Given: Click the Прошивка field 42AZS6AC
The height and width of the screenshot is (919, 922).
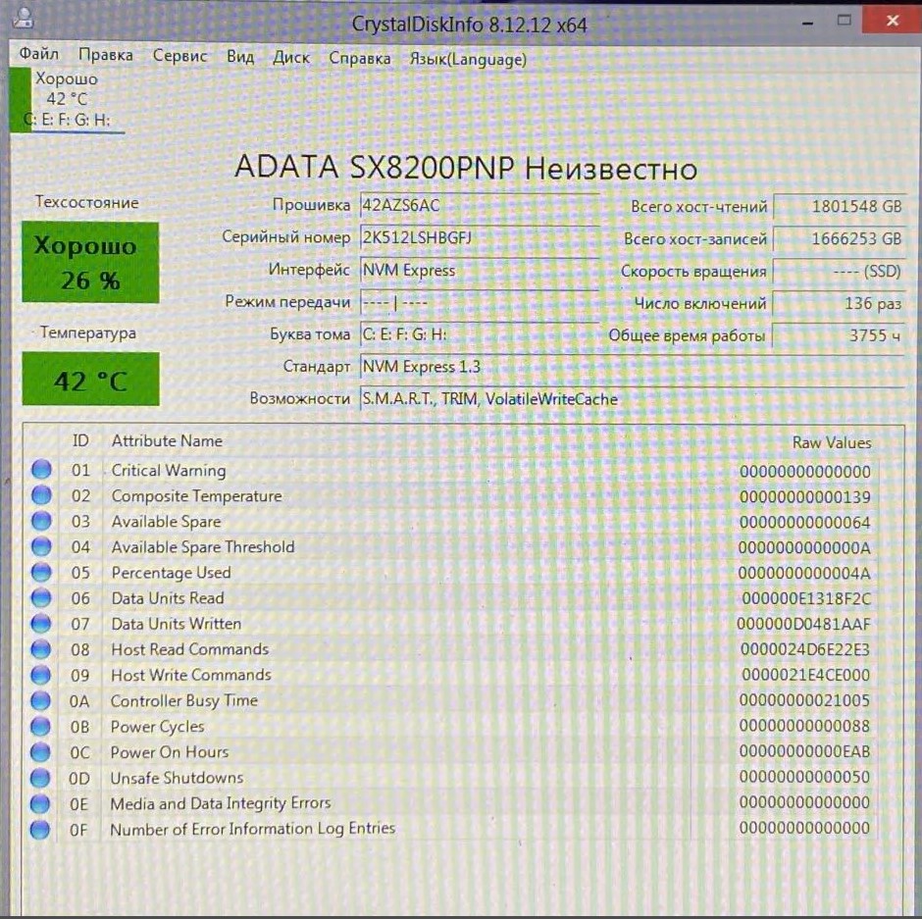Looking at the screenshot, I should click(480, 205).
